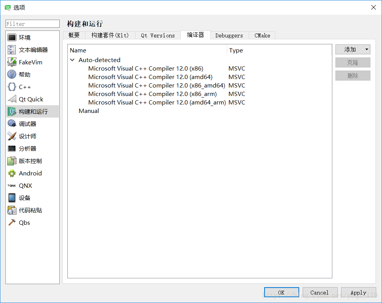Image resolution: width=382 pixels, height=303 pixels.
Task: Click the 删除 delete button
Action: (353, 76)
